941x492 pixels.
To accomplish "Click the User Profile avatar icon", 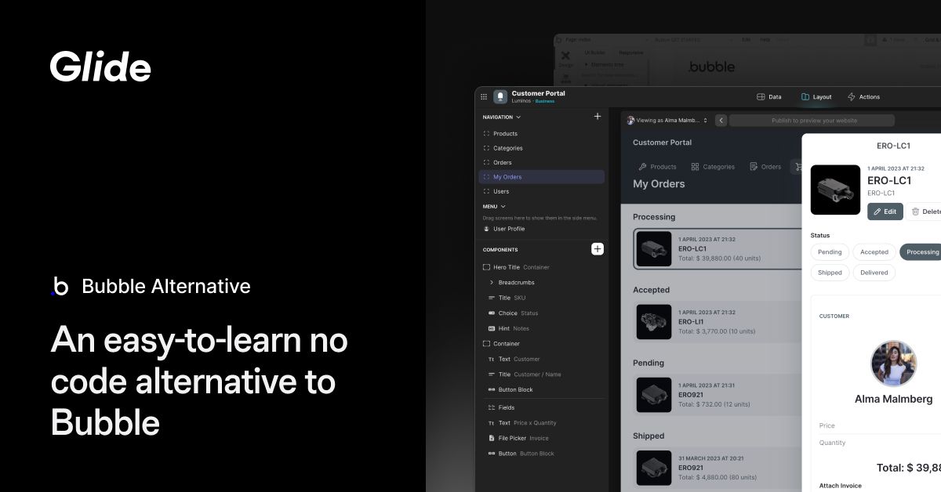I will tap(486, 229).
